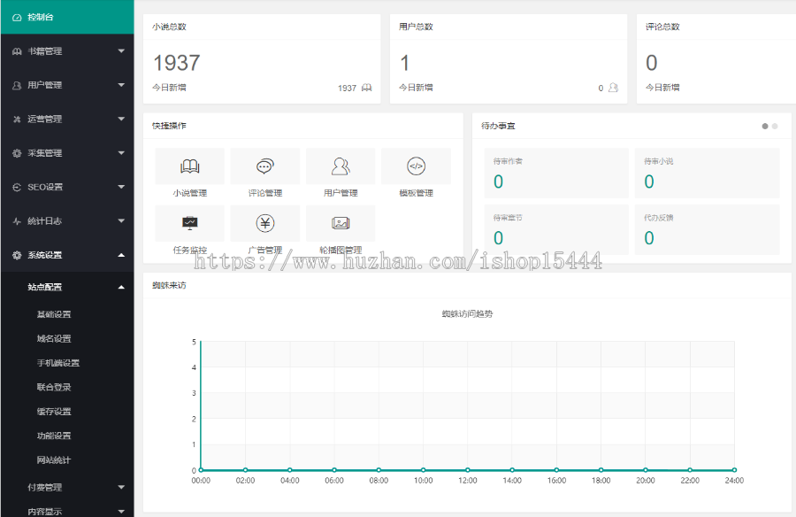Collapse the 系统设置 menu arrow
Image resolution: width=796 pixels, height=517 pixels.
pyautogui.click(x=121, y=255)
